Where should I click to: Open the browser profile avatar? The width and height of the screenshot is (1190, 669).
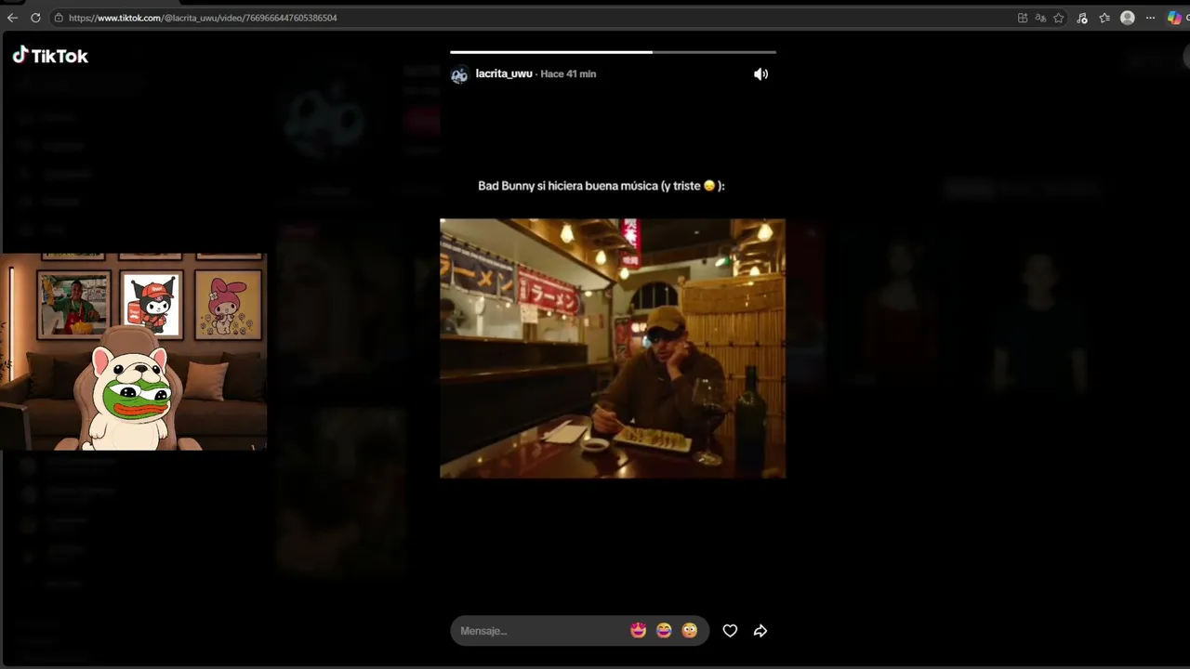(x=1128, y=18)
